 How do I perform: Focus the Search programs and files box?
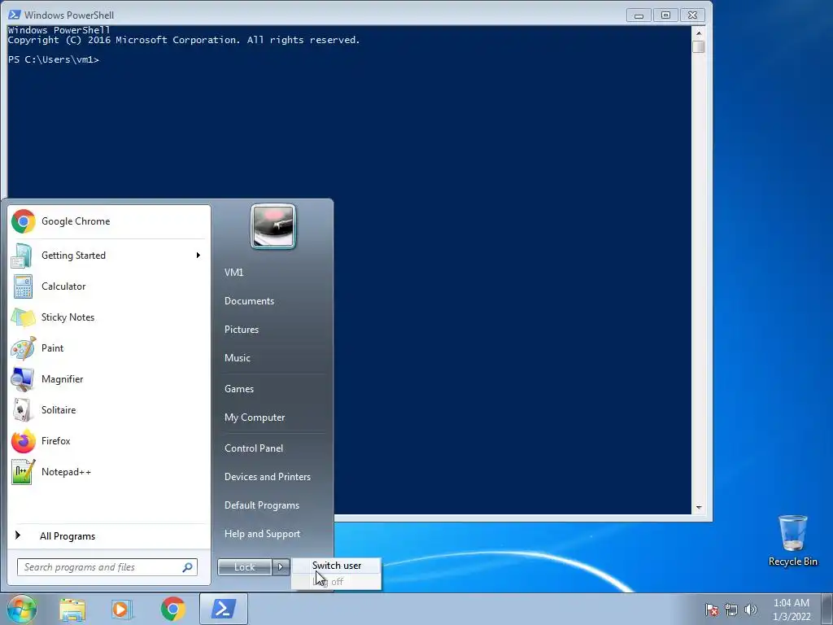click(x=107, y=567)
